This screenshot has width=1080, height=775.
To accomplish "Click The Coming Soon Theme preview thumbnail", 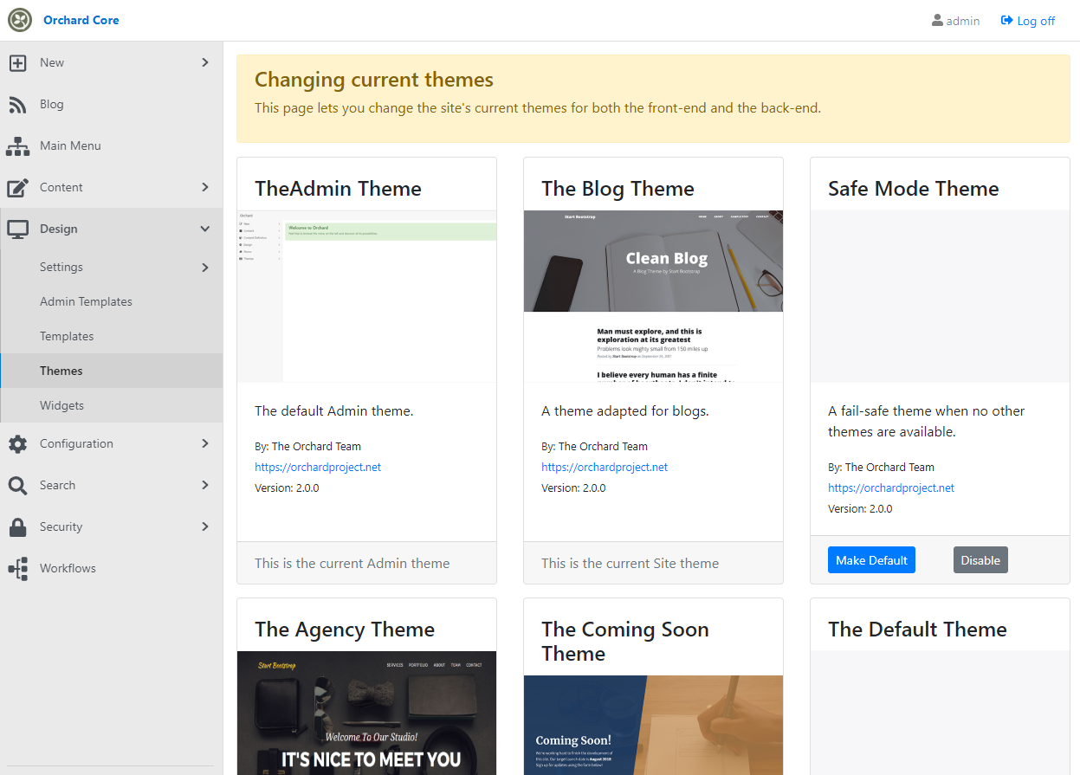I will pos(654,725).
